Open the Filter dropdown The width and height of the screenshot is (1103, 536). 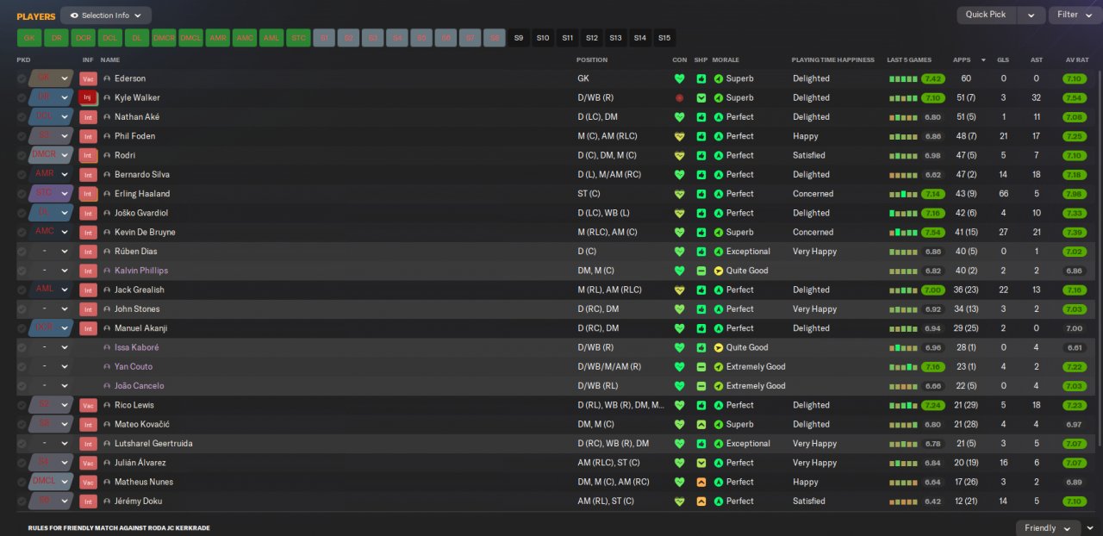coord(1075,15)
